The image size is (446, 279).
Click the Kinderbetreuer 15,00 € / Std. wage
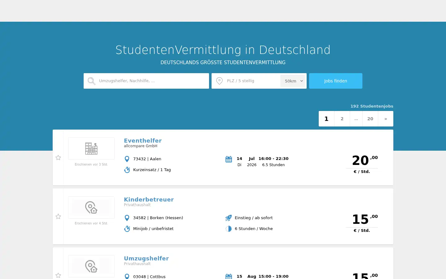(362, 223)
